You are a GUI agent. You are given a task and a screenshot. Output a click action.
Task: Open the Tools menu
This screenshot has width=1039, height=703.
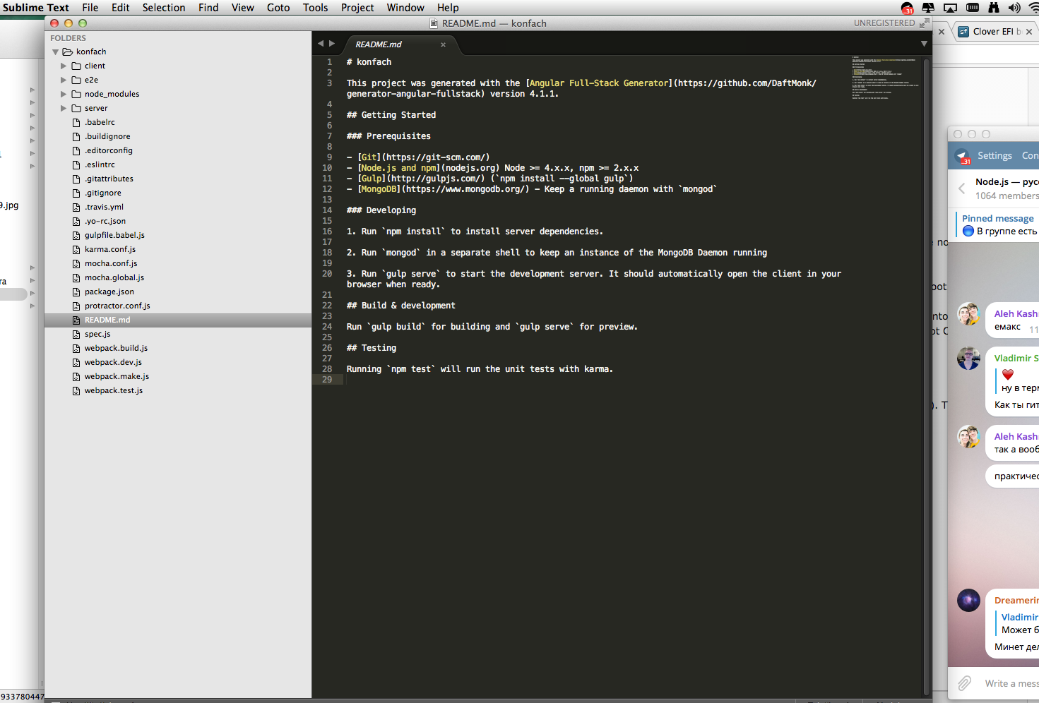point(316,8)
